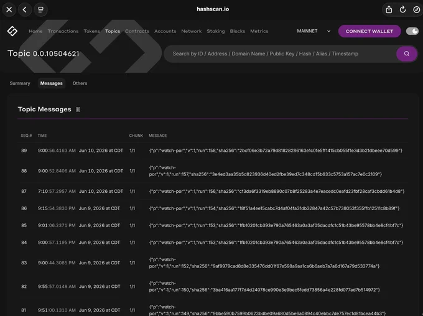
Task: Click the 9:55:57.0148 AM timestamp
Action: point(57,287)
